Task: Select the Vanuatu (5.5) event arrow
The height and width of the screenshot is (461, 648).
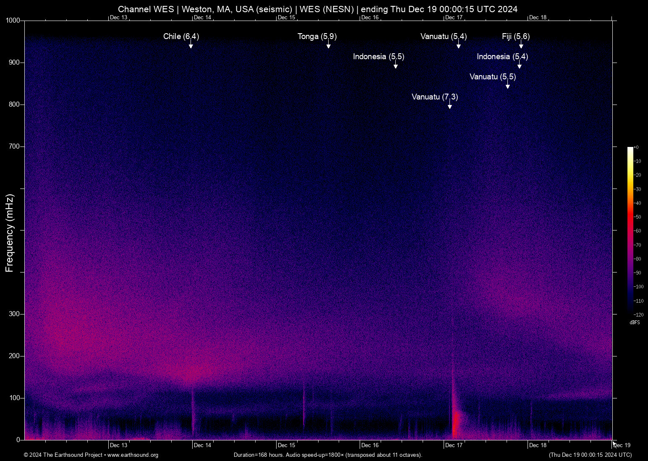Action: (508, 86)
